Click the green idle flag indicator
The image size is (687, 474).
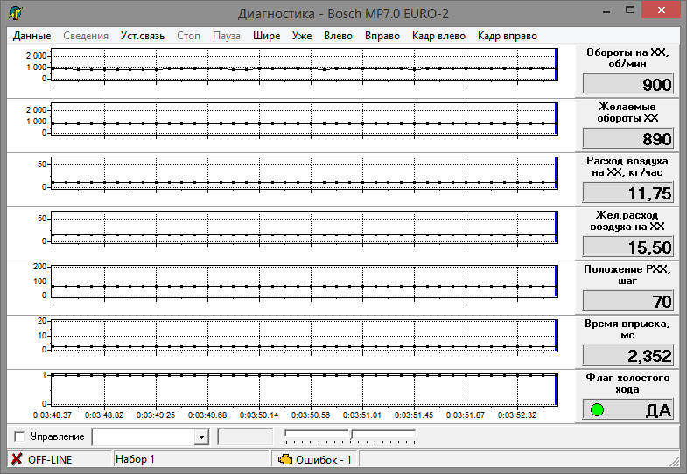tap(597, 409)
